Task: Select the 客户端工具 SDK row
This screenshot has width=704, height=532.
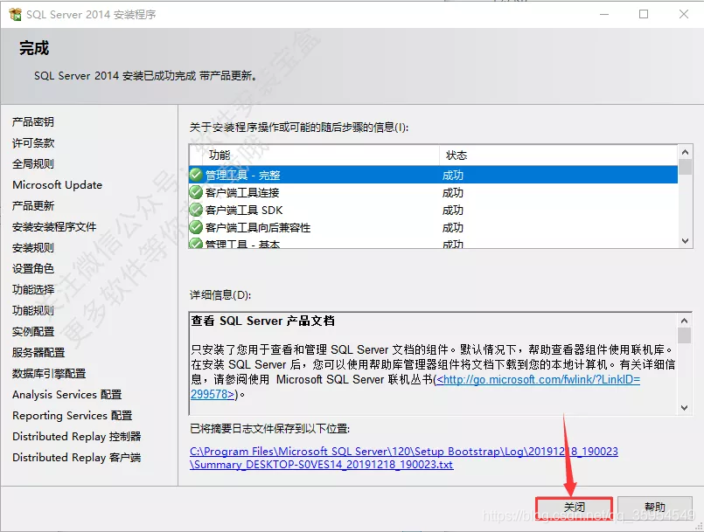Action: 434,210
